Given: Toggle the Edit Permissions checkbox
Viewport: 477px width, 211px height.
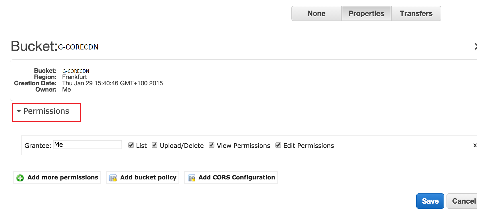Looking at the screenshot, I should point(278,145).
